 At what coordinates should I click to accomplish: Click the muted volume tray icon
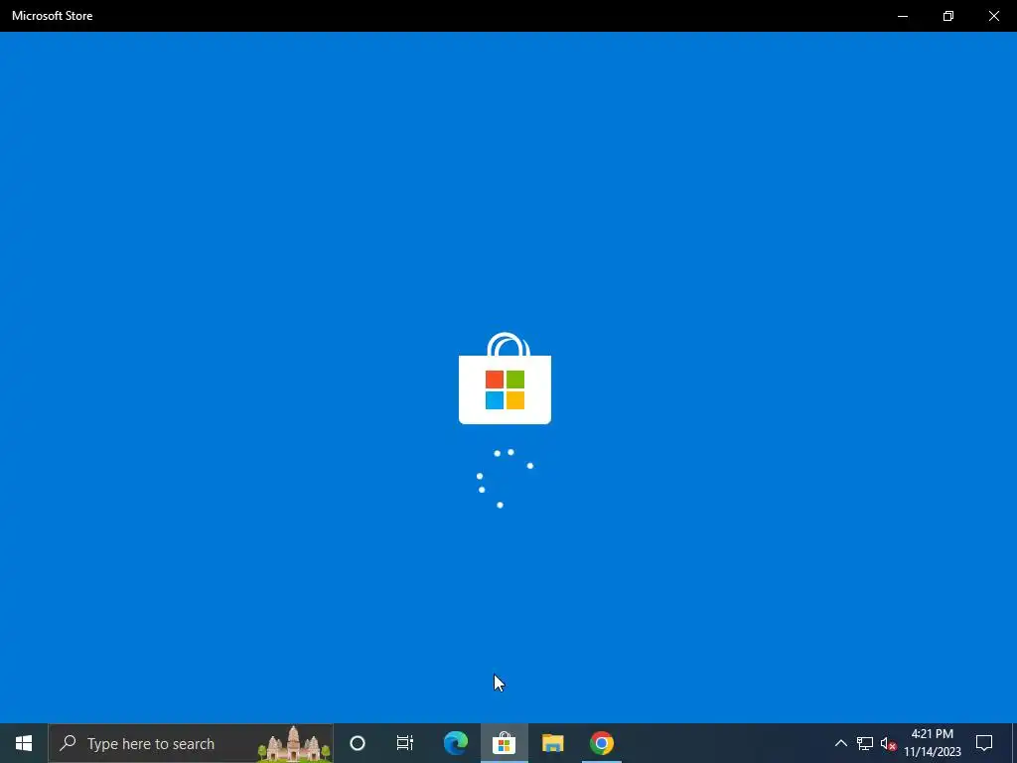[888, 743]
